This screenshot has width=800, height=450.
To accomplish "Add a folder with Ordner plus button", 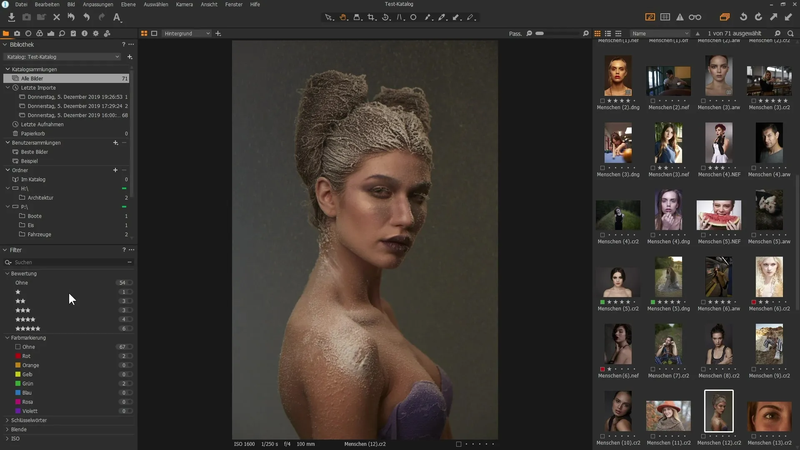I will pyautogui.click(x=115, y=170).
